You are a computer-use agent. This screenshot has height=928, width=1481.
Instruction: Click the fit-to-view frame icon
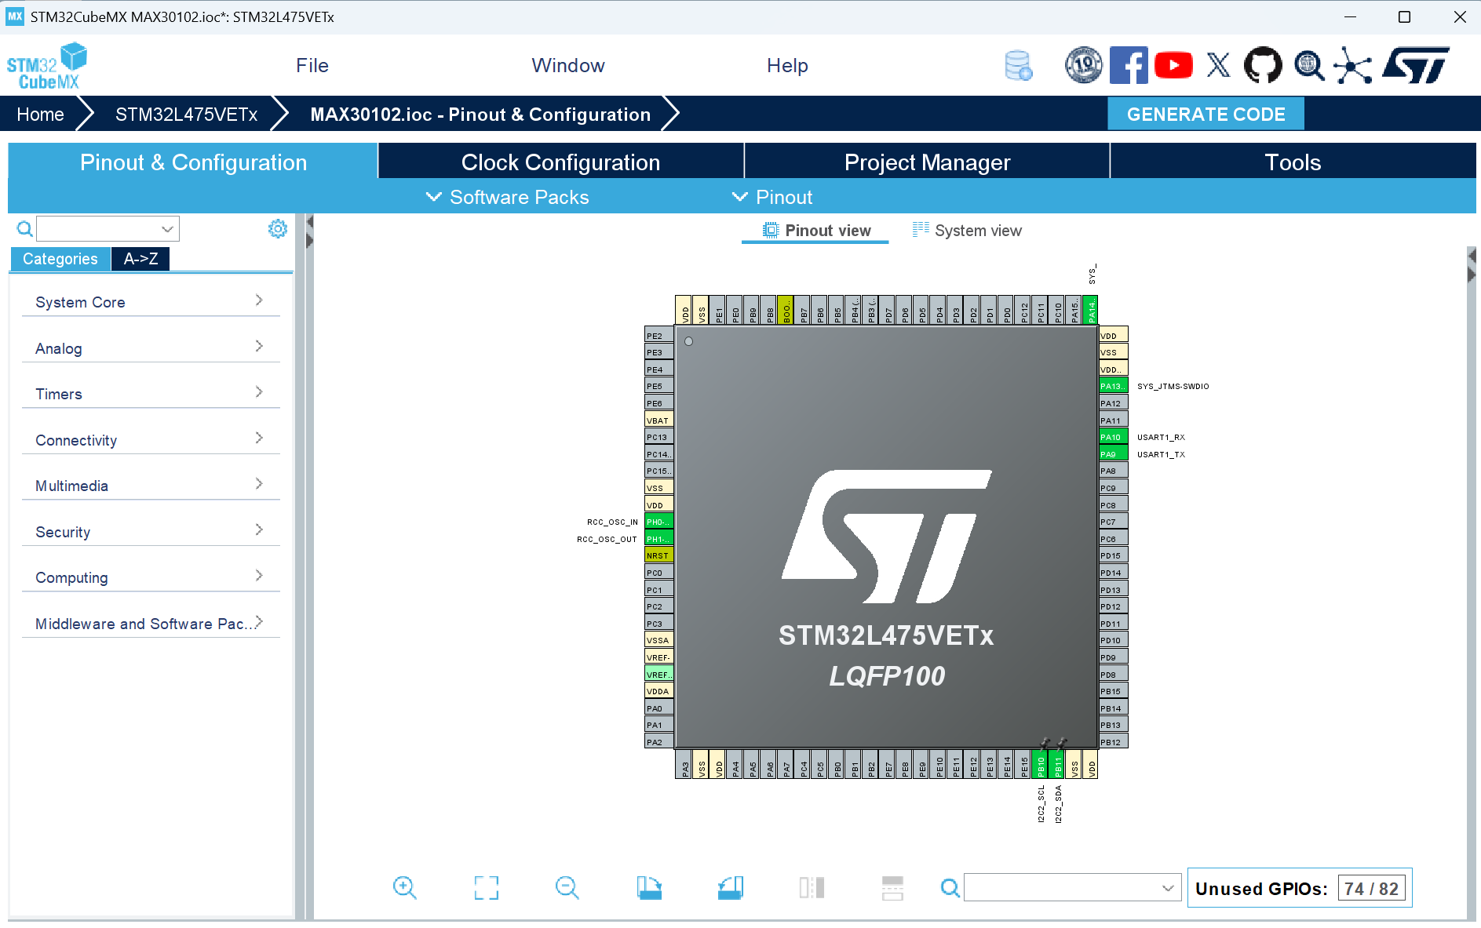click(x=487, y=888)
